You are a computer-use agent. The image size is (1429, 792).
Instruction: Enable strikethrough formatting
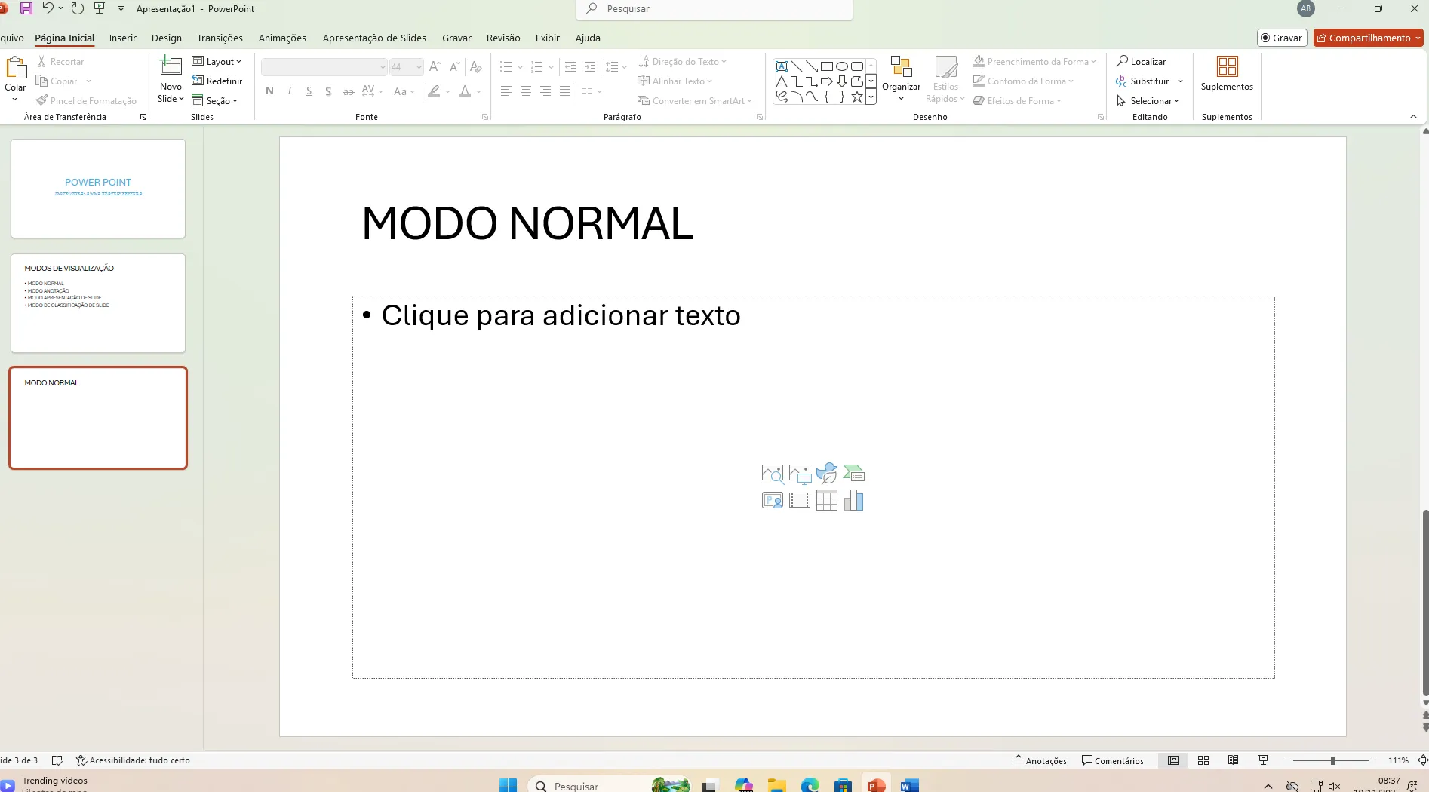(348, 91)
